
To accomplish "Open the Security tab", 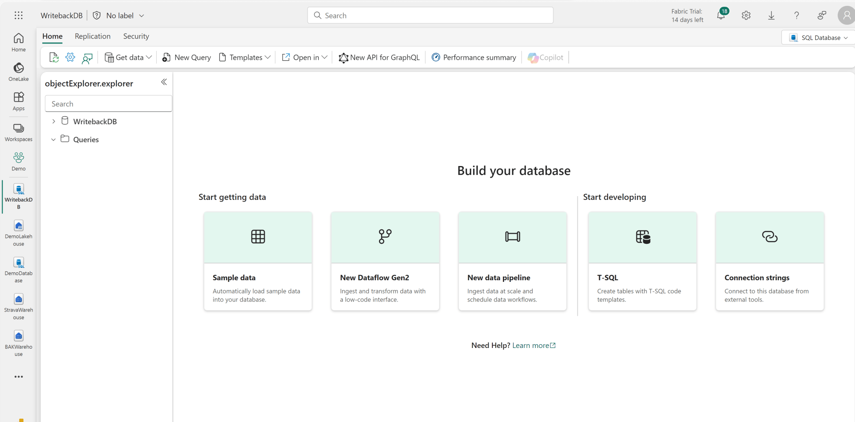I will (x=136, y=36).
